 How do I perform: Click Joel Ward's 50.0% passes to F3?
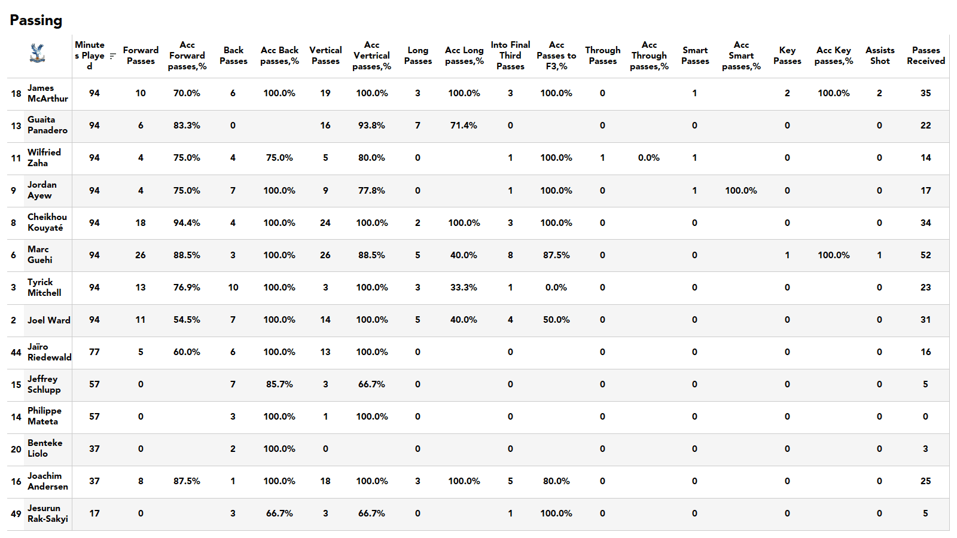556,320
